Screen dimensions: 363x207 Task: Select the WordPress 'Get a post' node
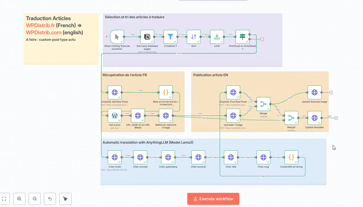[x=115, y=116]
